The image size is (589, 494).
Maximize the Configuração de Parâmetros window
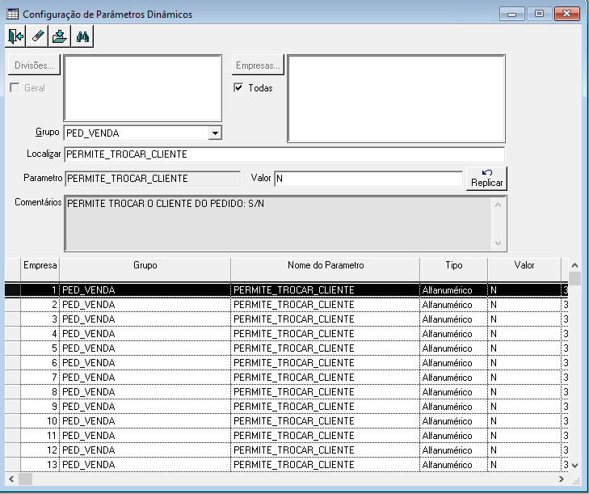[539, 14]
